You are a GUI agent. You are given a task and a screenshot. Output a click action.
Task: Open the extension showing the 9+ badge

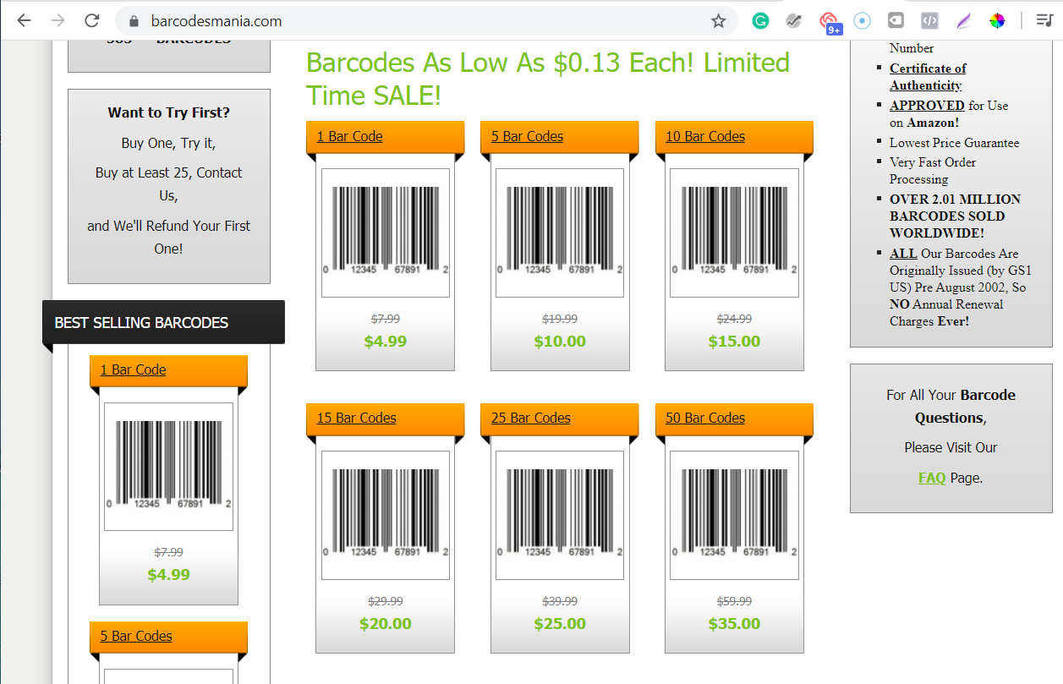click(x=829, y=19)
